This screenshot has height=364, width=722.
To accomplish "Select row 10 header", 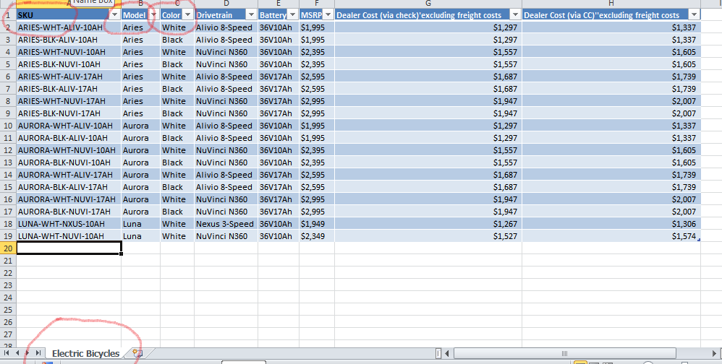I will click(x=8, y=126).
